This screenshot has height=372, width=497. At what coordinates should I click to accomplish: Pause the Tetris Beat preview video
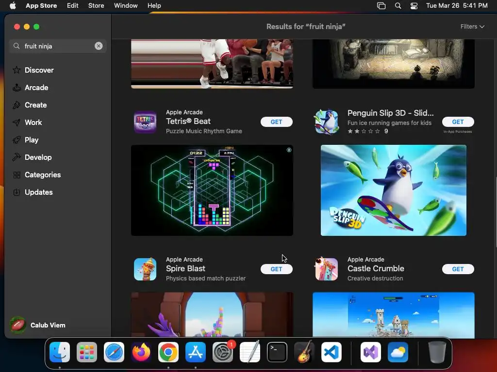pos(289,150)
